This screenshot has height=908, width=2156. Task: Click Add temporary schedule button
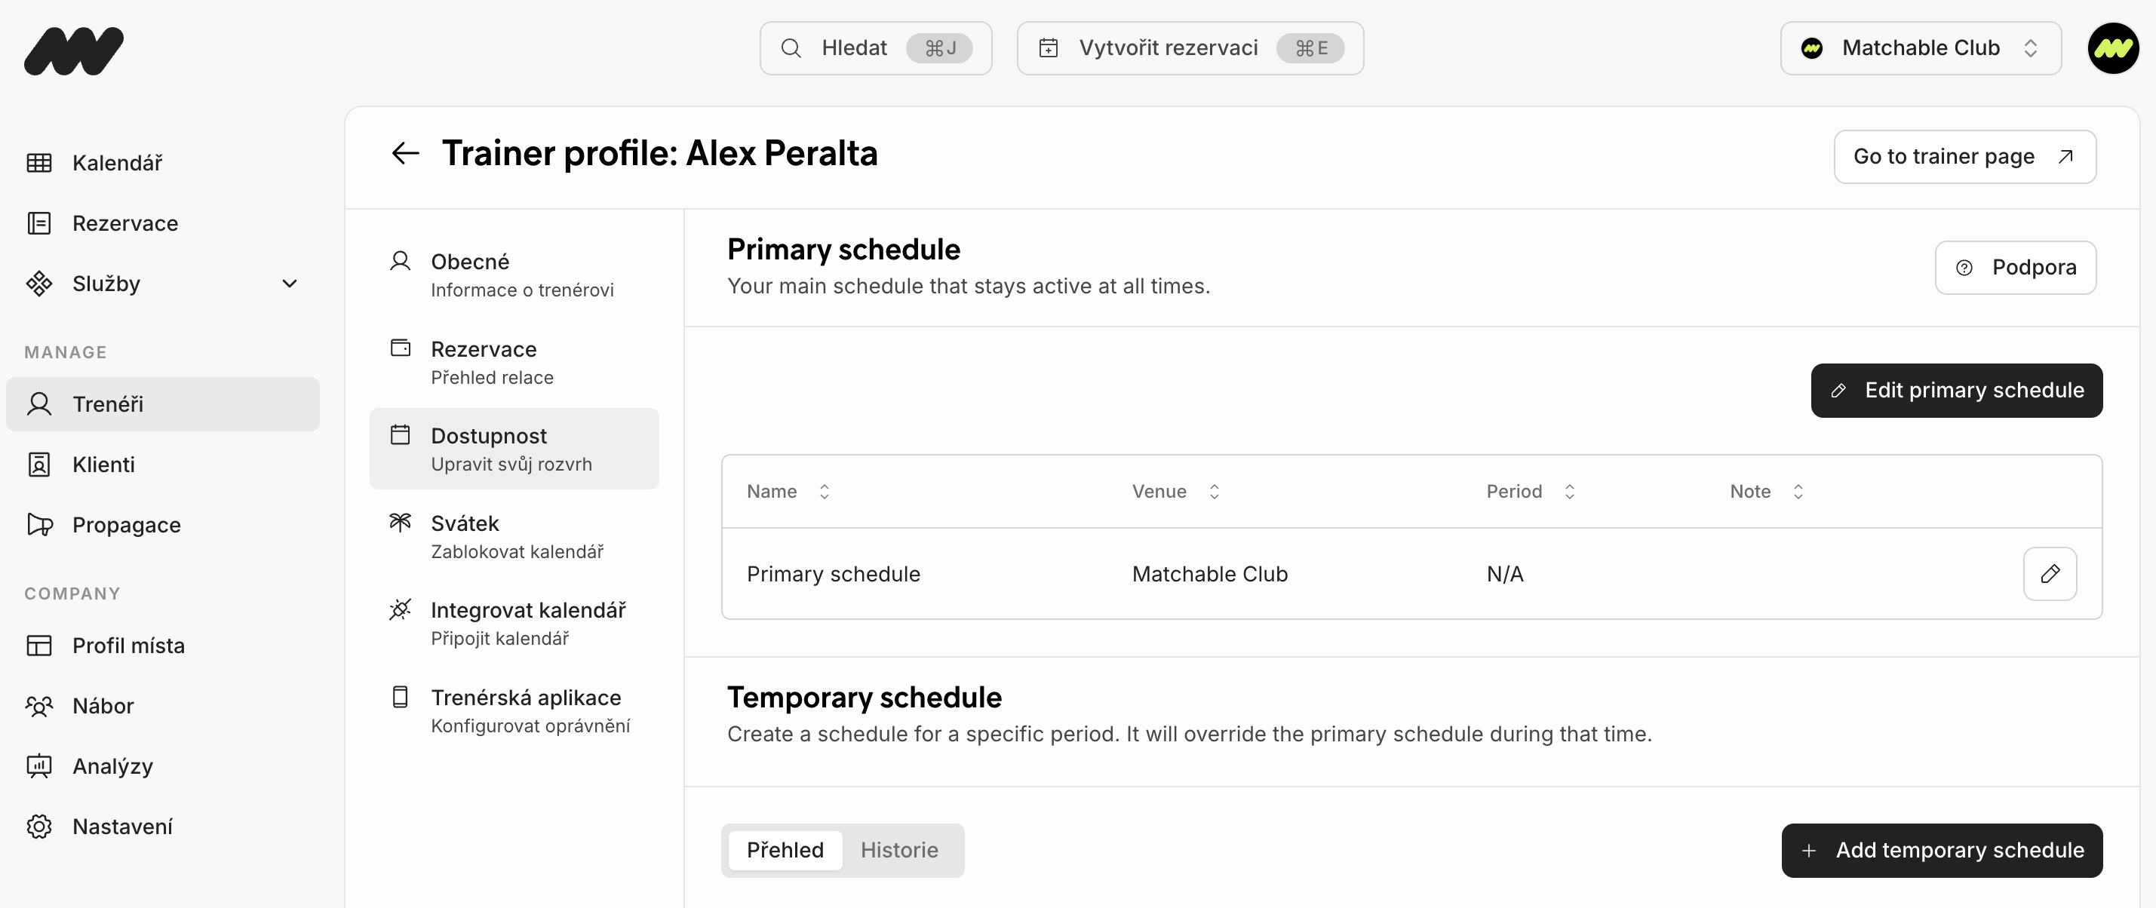pyautogui.click(x=1941, y=850)
